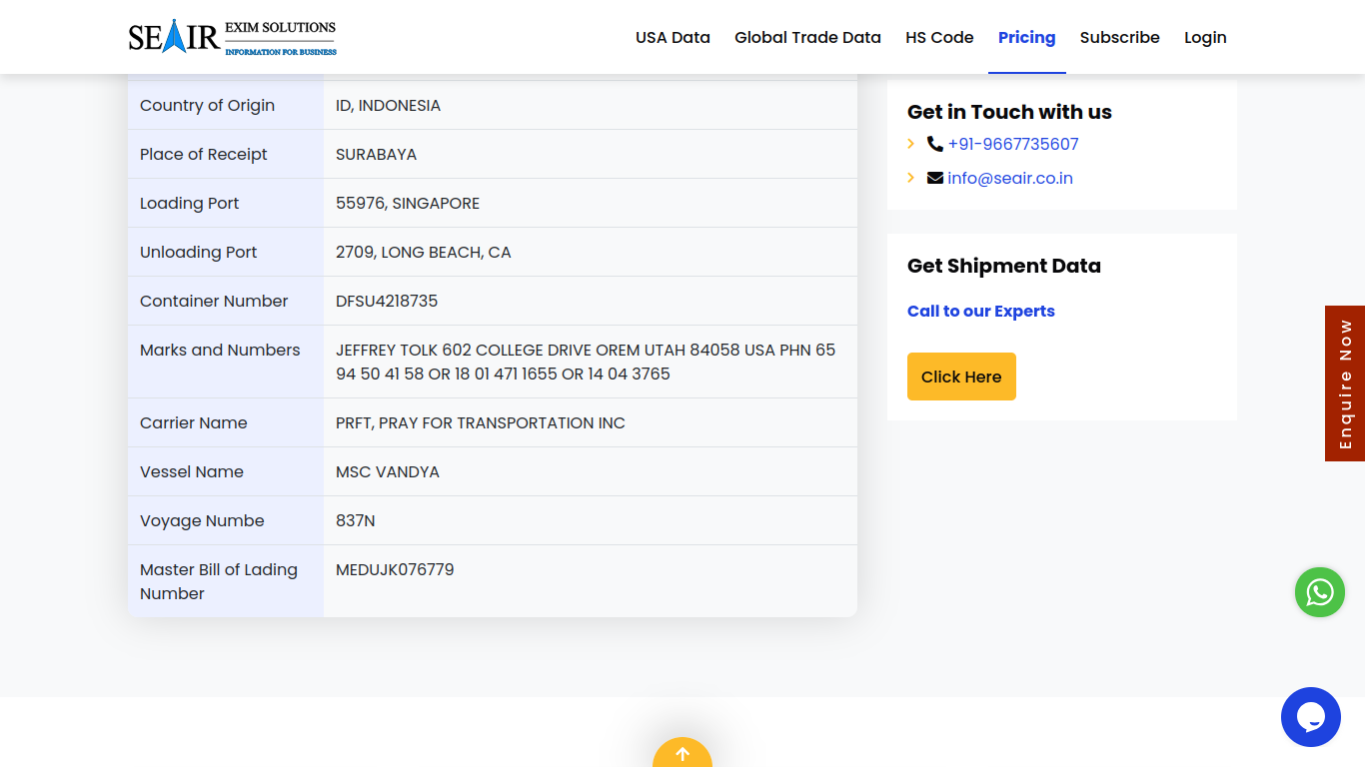Click the phone icon beside +91-9667735607
The width and height of the screenshot is (1365, 767).
click(x=935, y=144)
